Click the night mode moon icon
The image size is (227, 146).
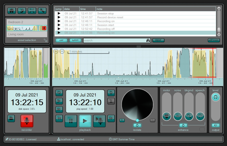point(22,11)
